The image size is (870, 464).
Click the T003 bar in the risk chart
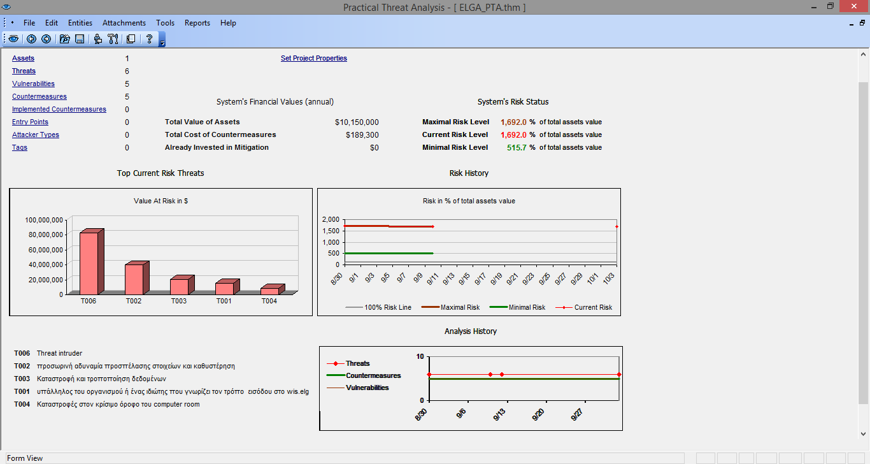(x=182, y=285)
